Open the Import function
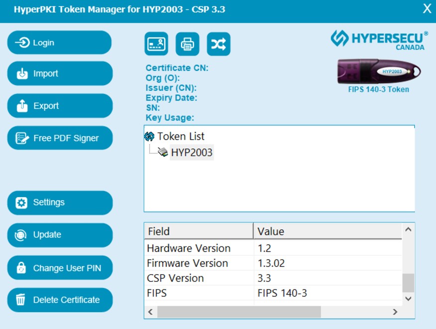Screen dimensions: 436x329 [x=60, y=74]
